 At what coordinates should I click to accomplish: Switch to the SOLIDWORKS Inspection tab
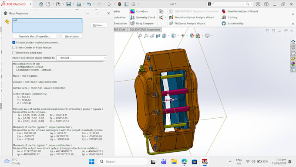coord(145,30)
